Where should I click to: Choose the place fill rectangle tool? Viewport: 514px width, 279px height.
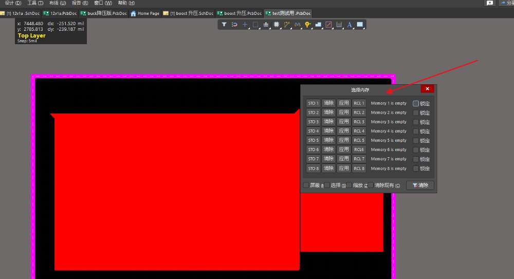pyautogui.click(x=360, y=25)
